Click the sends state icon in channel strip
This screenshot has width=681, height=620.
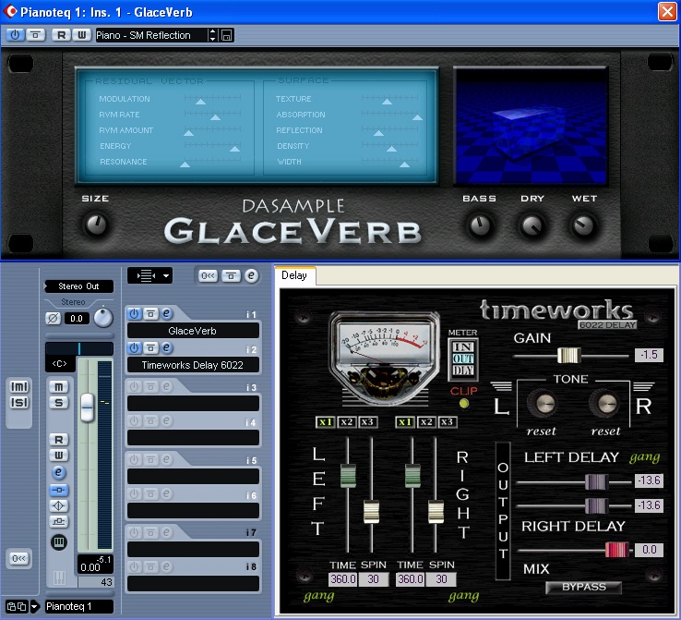(x=59, y=521)
